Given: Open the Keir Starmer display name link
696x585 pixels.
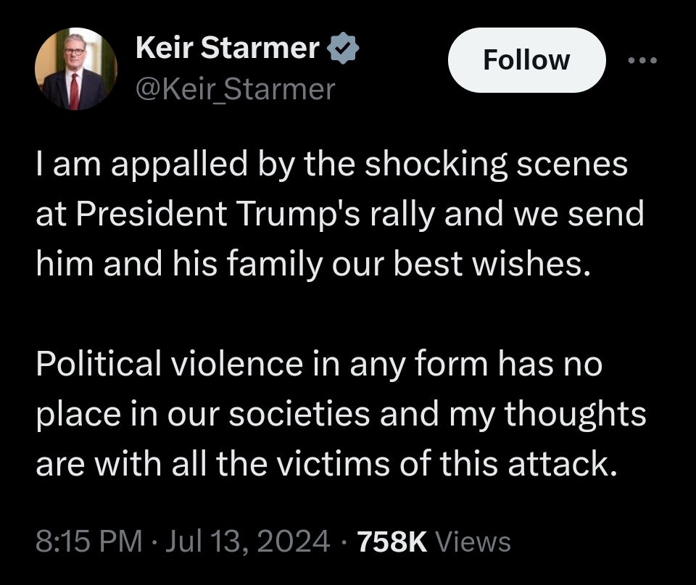Looking at the screenshot, I should [228, 49].
